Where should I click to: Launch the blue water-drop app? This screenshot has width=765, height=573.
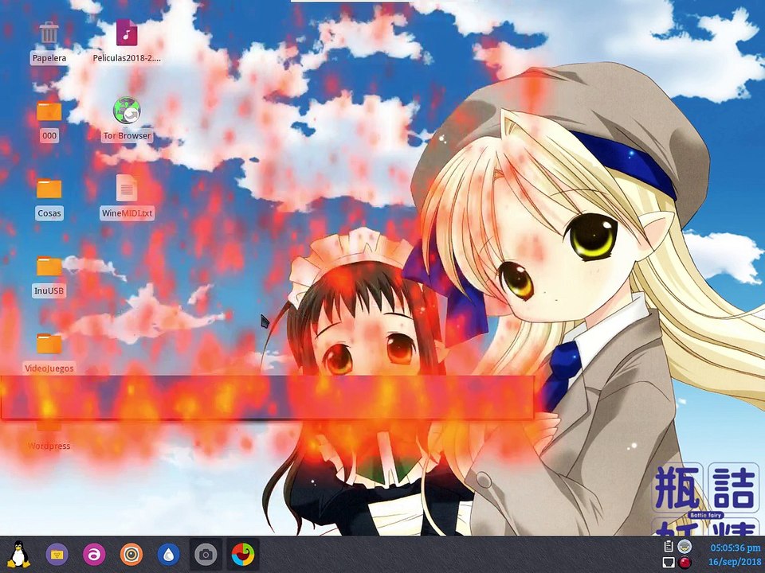[x=168, y=555]
